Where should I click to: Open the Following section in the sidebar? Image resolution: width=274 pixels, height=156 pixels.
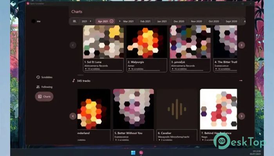[x=44, y=87]
